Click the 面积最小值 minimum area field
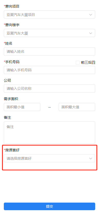Screen dimensions: 99x214 pyautogui.click(x=22, y=107)
